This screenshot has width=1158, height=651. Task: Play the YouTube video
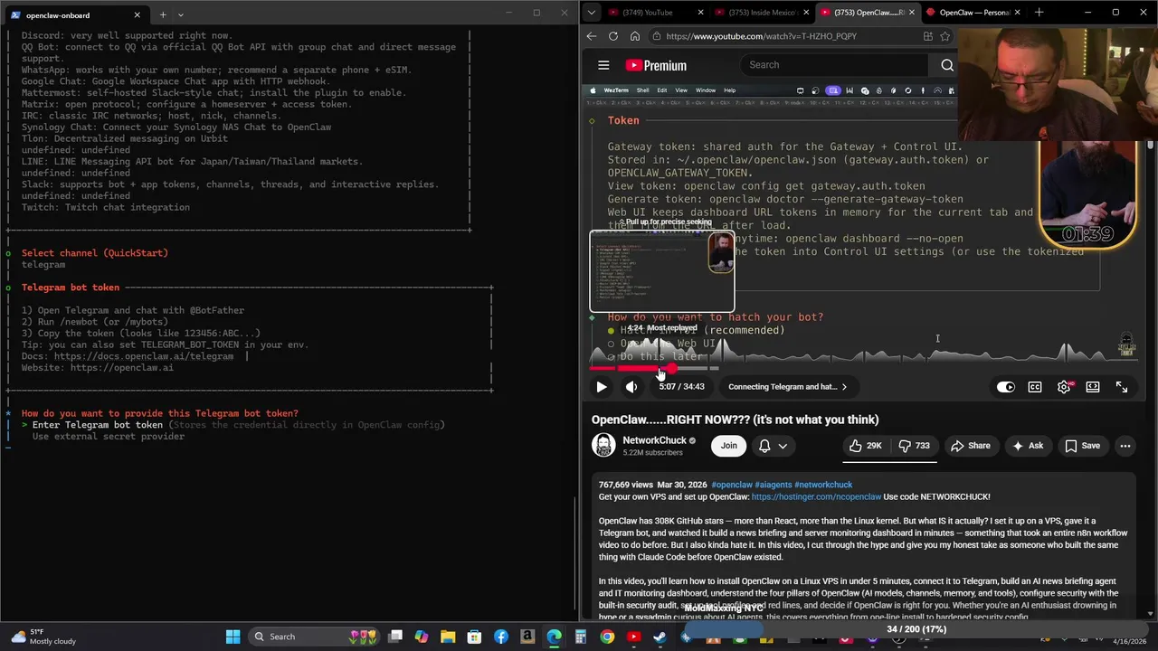coord(602,387)
